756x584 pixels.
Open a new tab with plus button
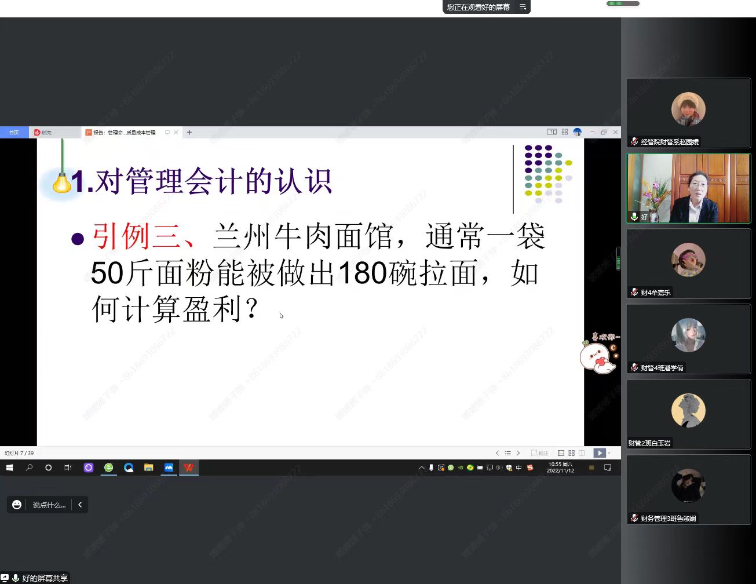coord(189,132)
